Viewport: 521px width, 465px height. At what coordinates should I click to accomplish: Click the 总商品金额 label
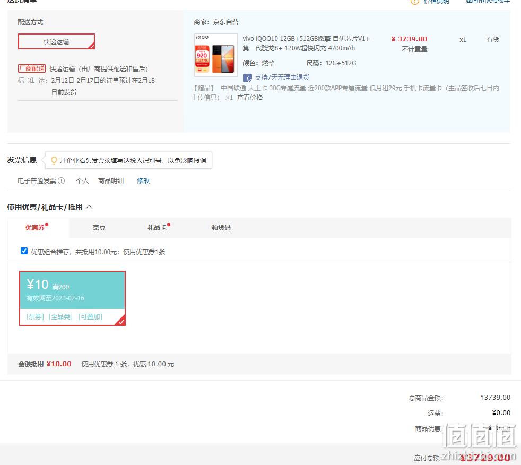[x=426, y=398]
